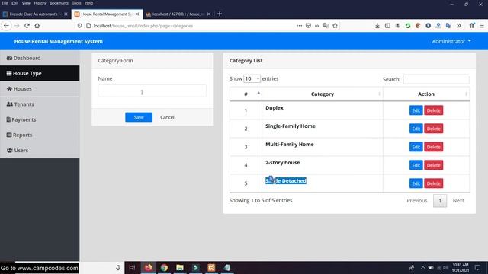Delete the Multi-Family Home category
Screen dimensions: 488x274
(434, 147)
